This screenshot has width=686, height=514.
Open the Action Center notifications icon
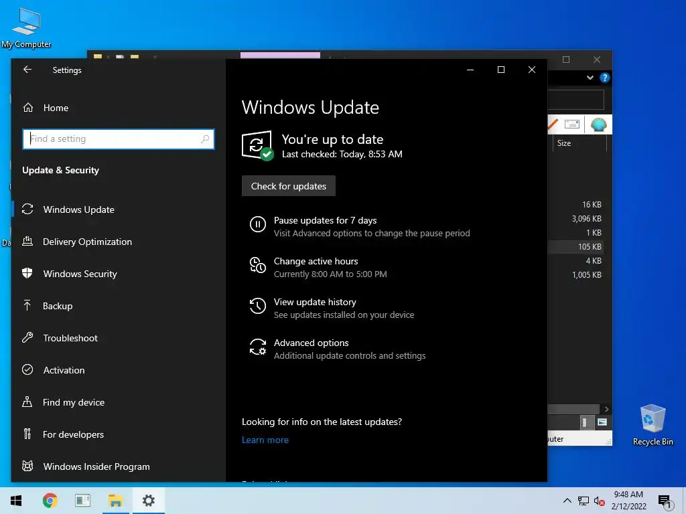(665, 501)
